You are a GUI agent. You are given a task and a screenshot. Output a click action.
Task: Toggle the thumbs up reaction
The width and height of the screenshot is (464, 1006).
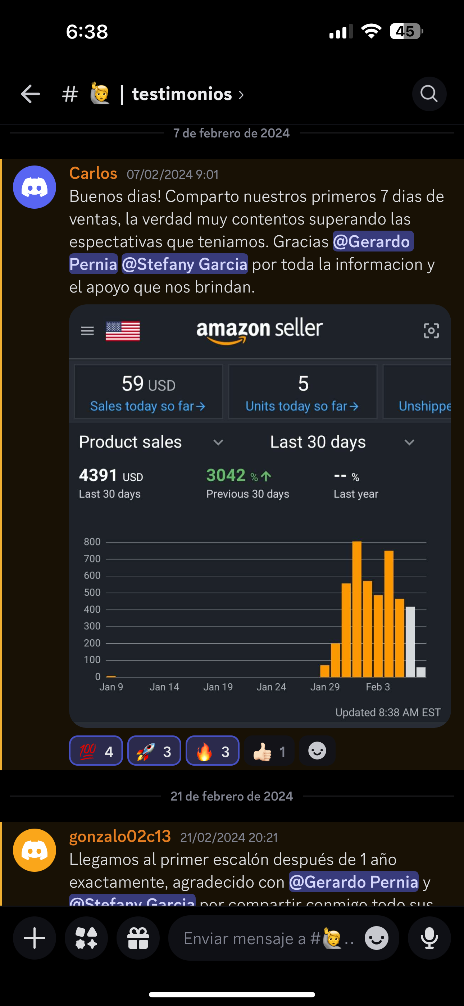click(x=269, y=751)
